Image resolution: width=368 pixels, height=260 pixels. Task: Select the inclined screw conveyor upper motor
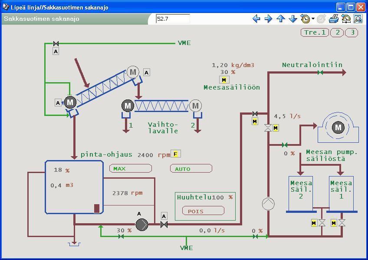(133, 72)
